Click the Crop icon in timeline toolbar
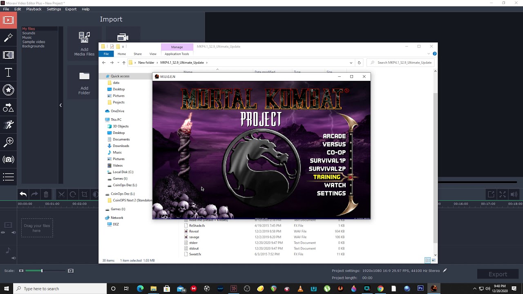Screen dimensions: 523x294 (x=84, y=194)
